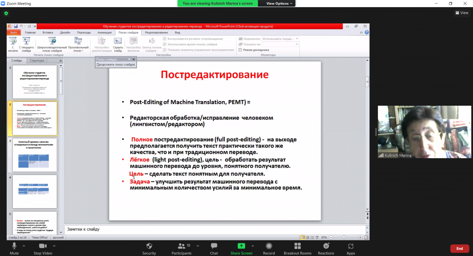Click the русский language indicator
Image resolution: width=473 pixels, height=256 pixels.
coord(58,237)
